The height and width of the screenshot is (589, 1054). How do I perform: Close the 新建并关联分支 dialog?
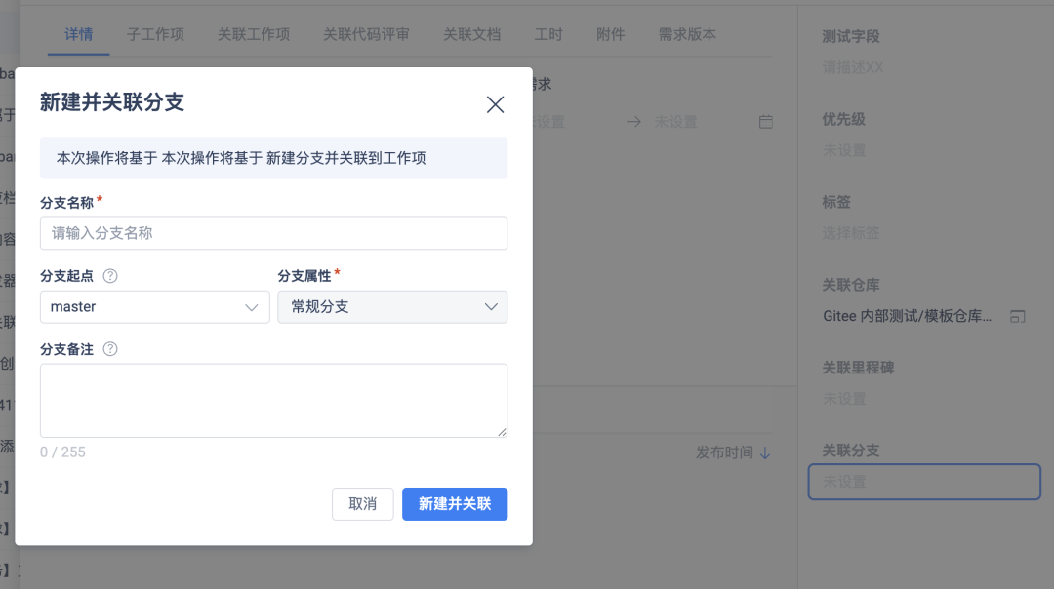(x=495, y=105)
